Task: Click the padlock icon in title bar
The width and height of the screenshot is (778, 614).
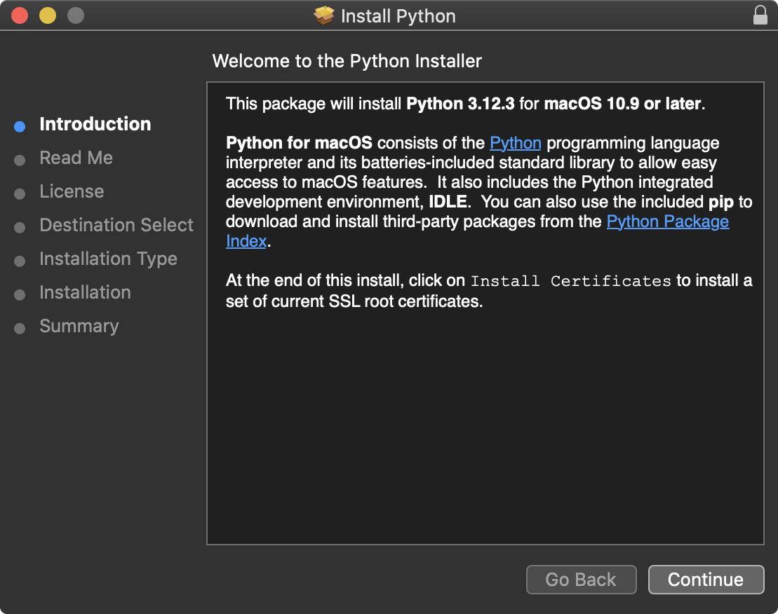Action: (x=760, y=15)
